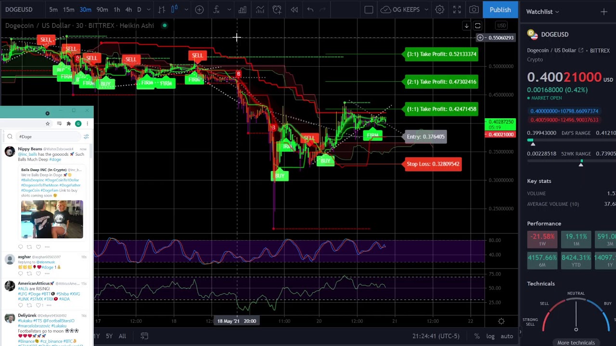Expand the indicator templates dropdown arrow
616x346 pixels.
229,10
